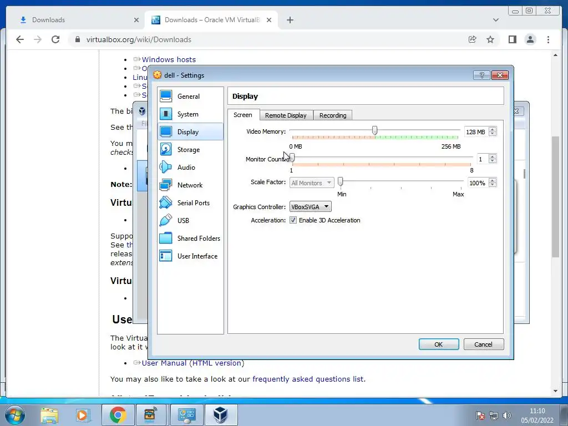The image size is (568, 426).
Task: Switch to Screen tab
Action: 243,115
